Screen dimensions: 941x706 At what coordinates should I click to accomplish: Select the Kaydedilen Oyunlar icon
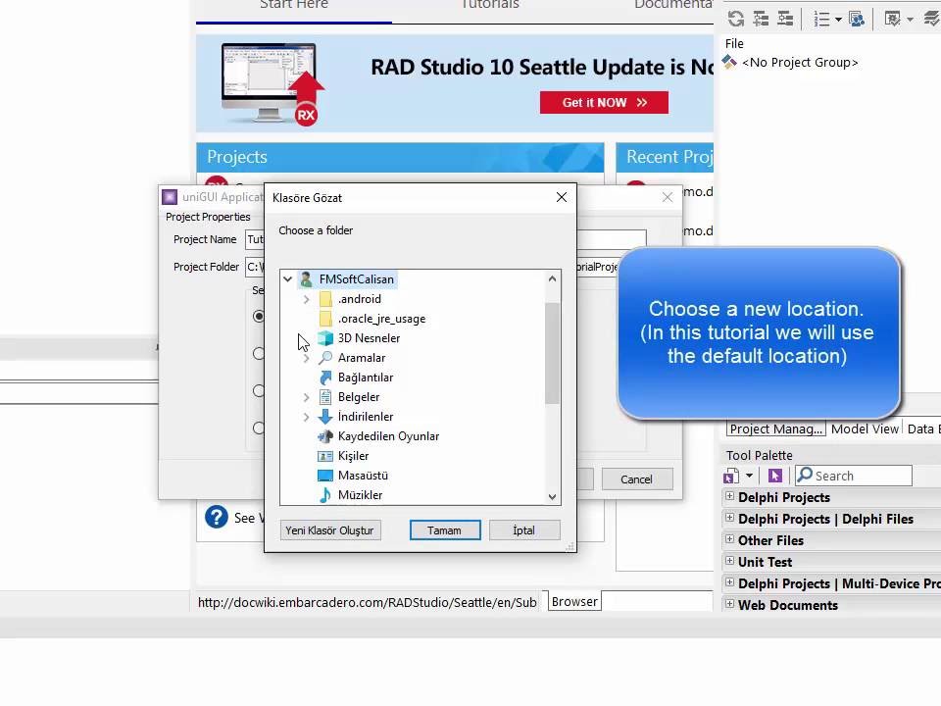(x=325, y=436)
